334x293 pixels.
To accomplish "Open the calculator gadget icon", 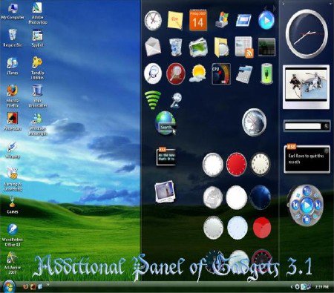I will pos(244,73).
